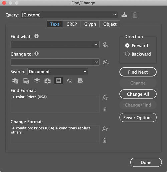This screenshot has width=167, height=172.
Task: Open Change Format settings magnifier icon
Action: tap(105, 129)
